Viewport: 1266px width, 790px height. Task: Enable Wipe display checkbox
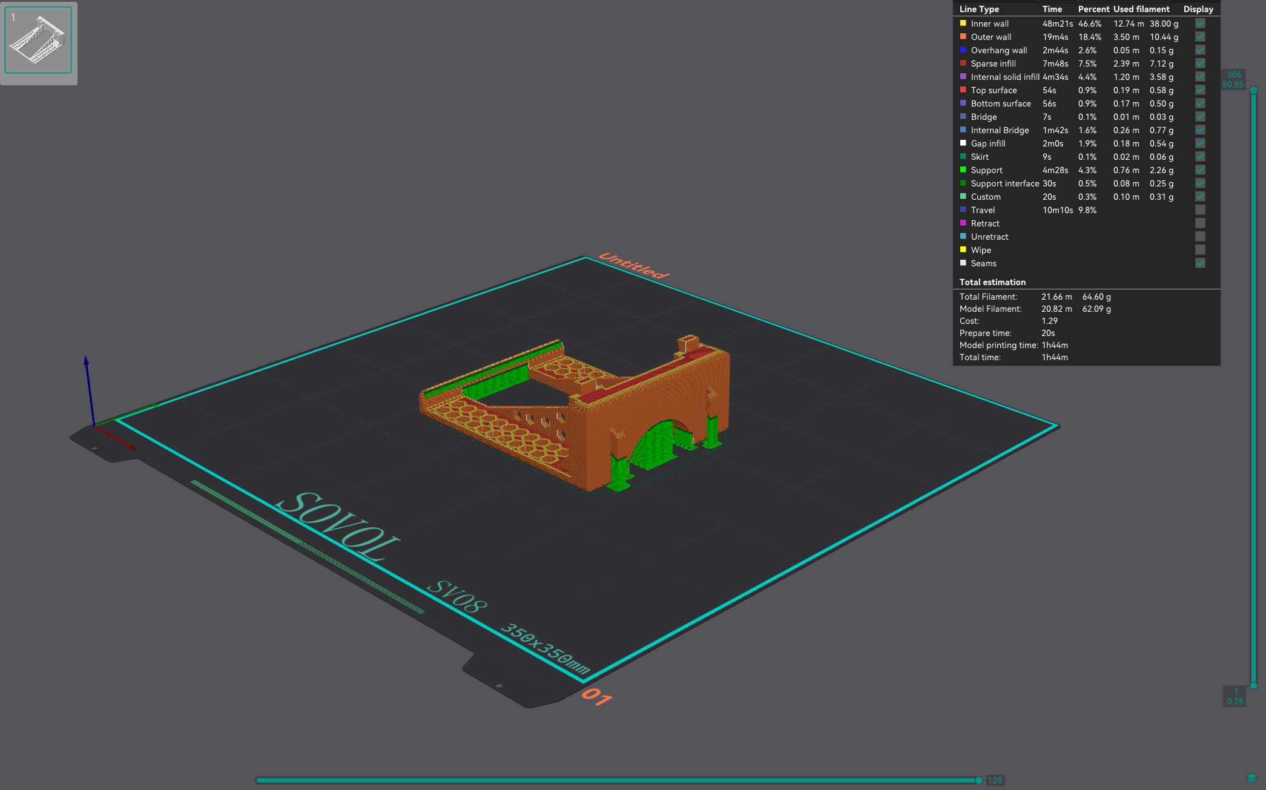pos(1200,250)
